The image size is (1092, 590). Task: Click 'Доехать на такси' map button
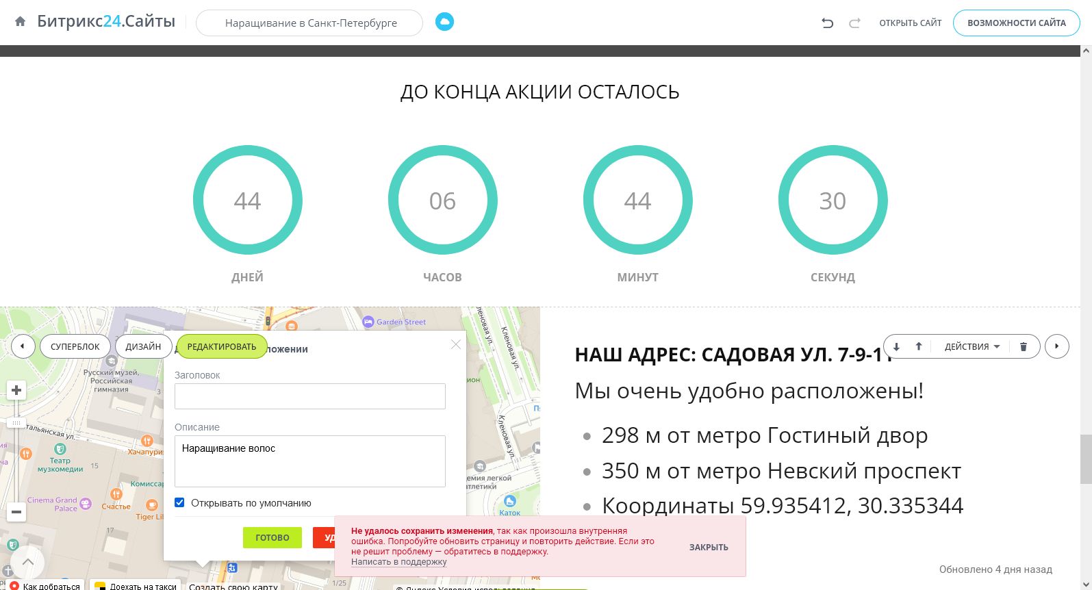coord(136,586)
